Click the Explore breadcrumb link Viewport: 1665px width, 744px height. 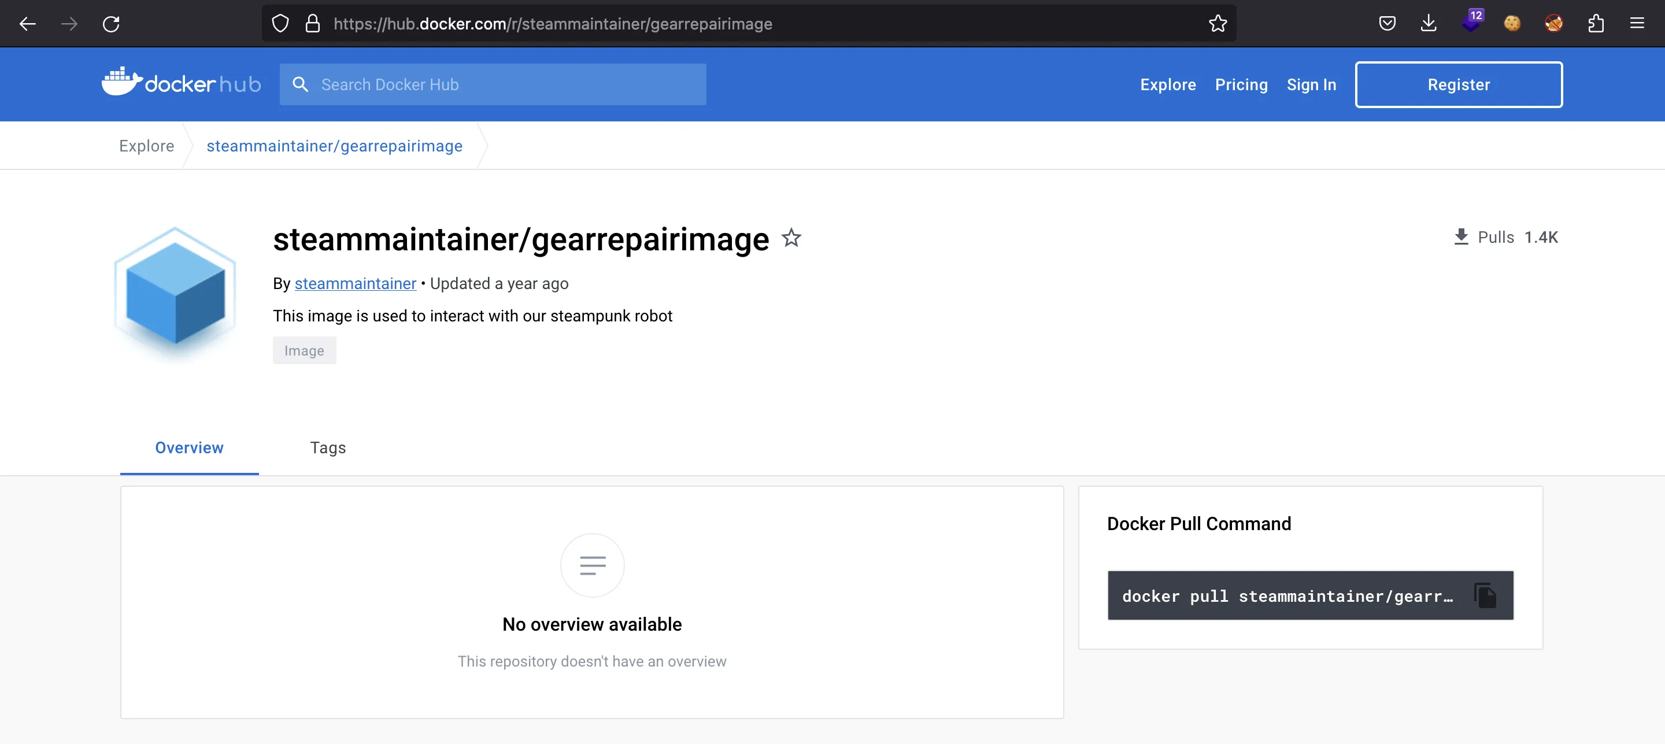pyautogui.click(x=146, y=146)
